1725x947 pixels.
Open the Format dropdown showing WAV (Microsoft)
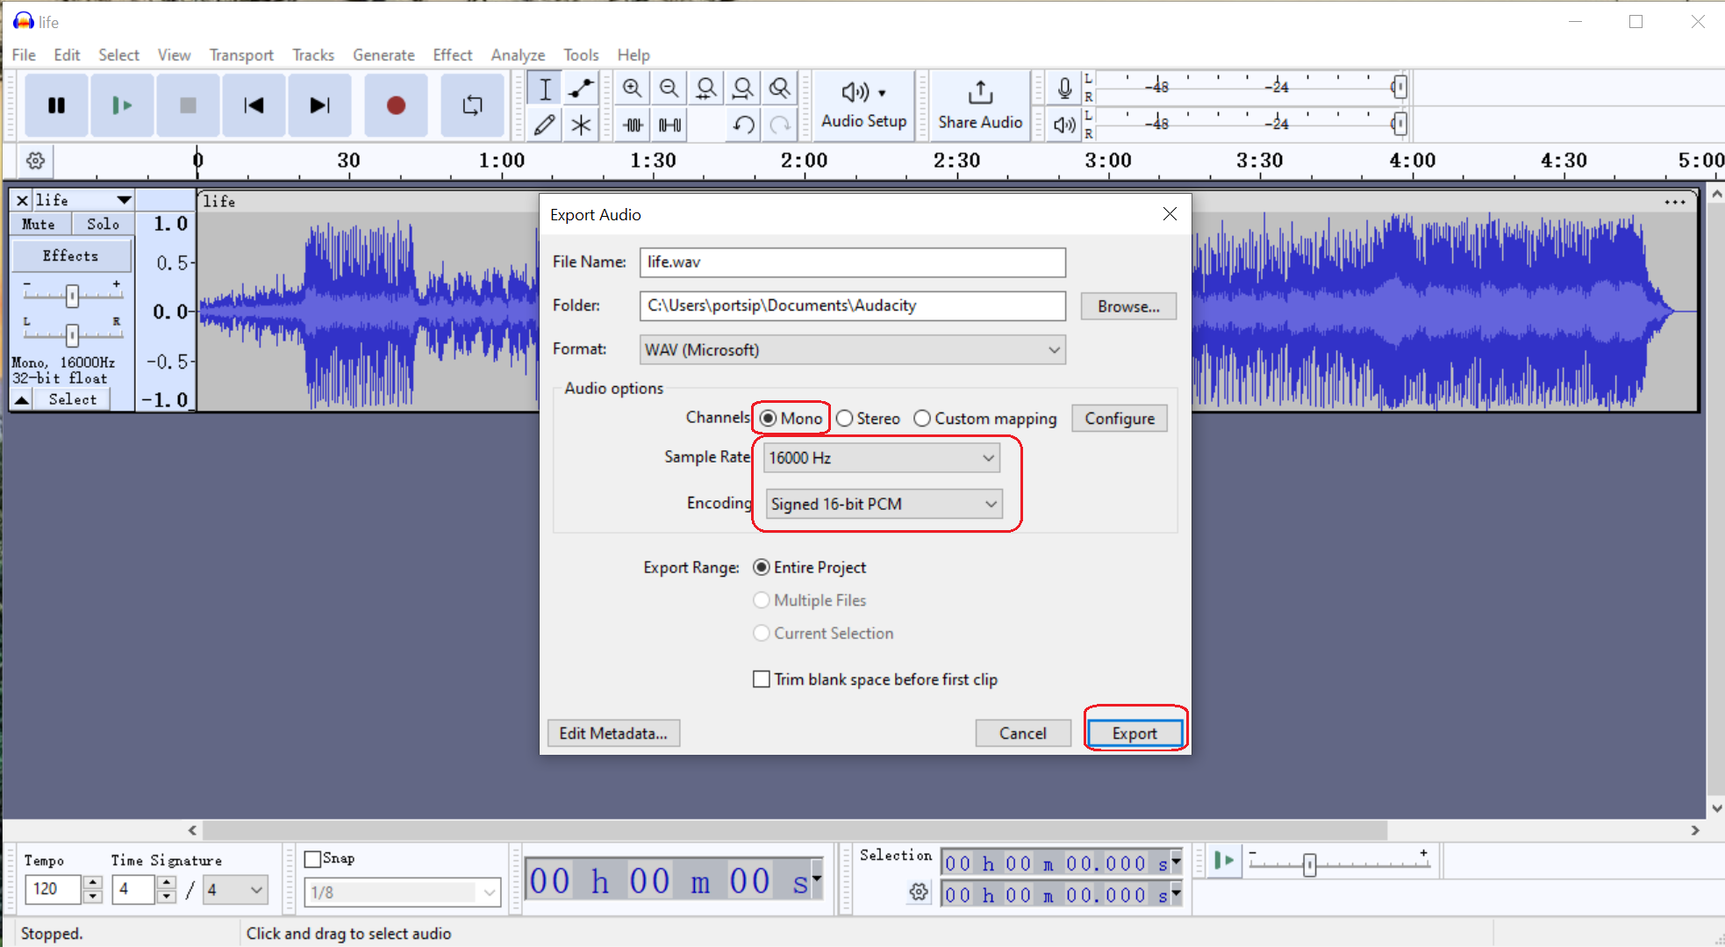pos(852,350)
